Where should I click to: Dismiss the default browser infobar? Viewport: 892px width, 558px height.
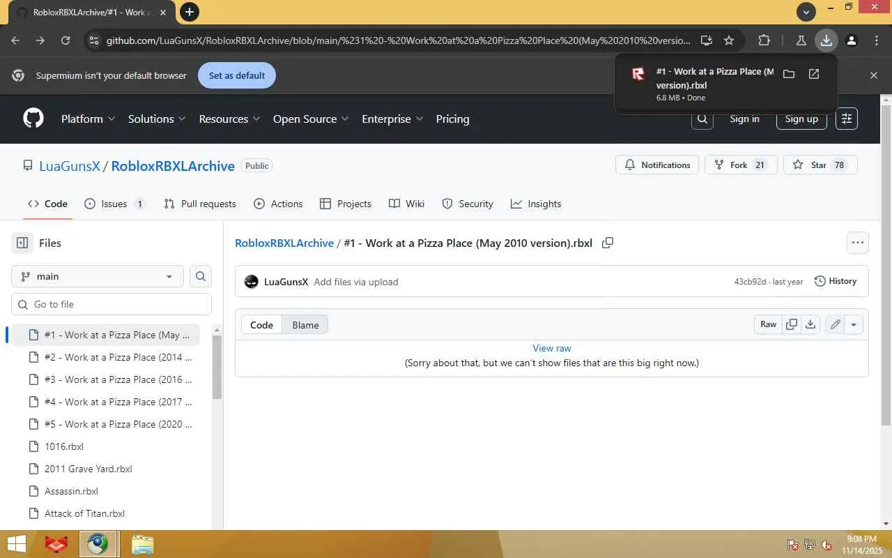pyautogui.click(x=874, y=75)
